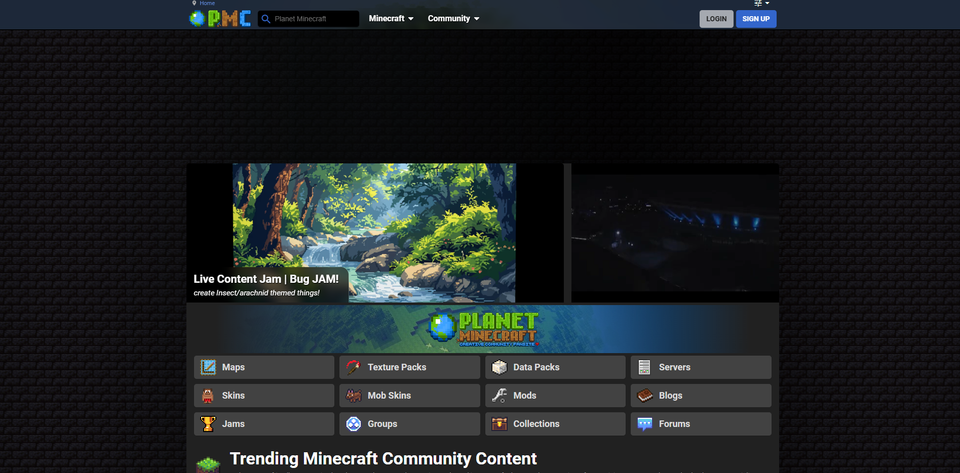
Task: Go to the Collections section
Action: coord(555,424)
